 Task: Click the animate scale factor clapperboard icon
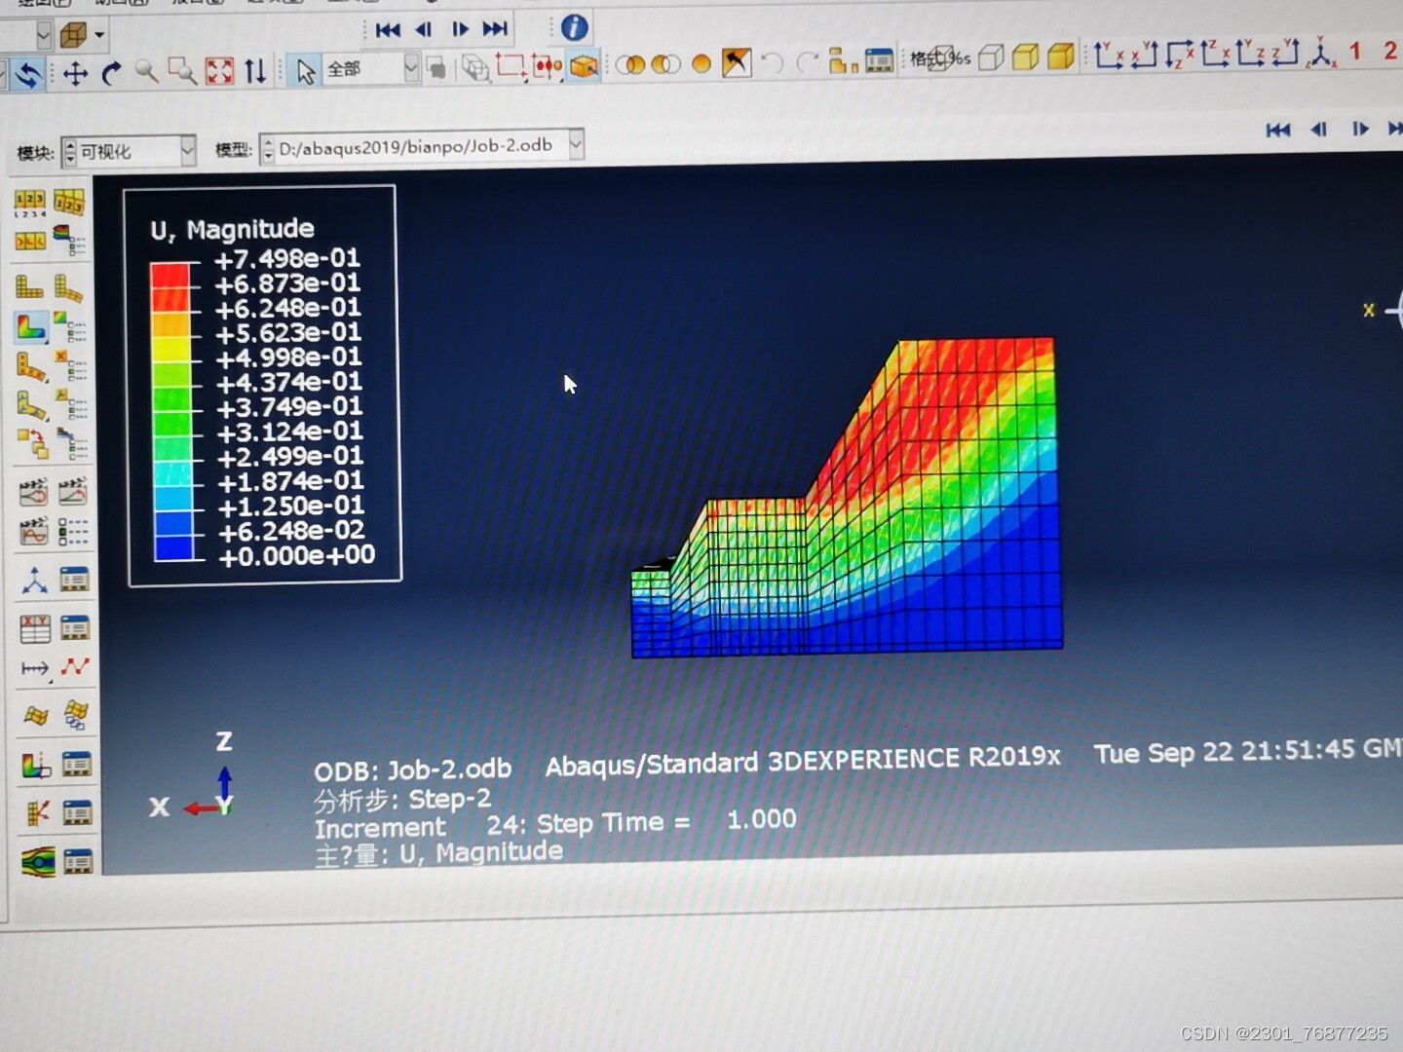pos(33,493)
